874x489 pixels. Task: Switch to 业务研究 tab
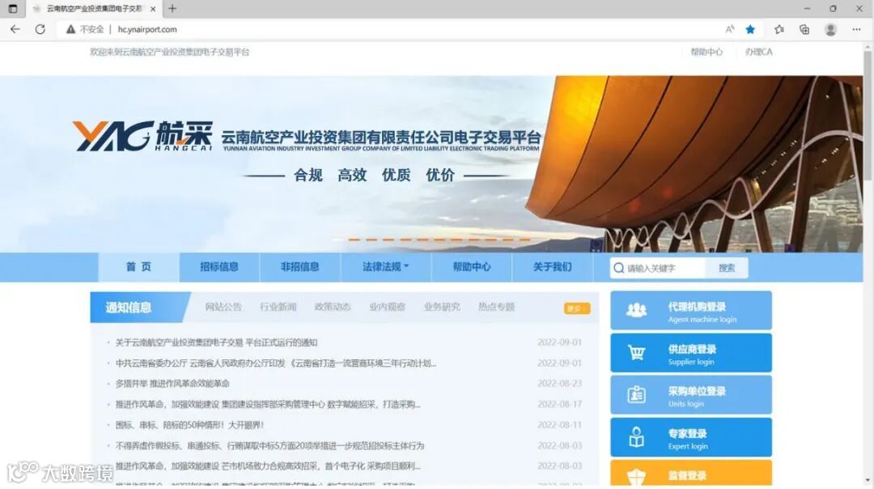(442, 307)
